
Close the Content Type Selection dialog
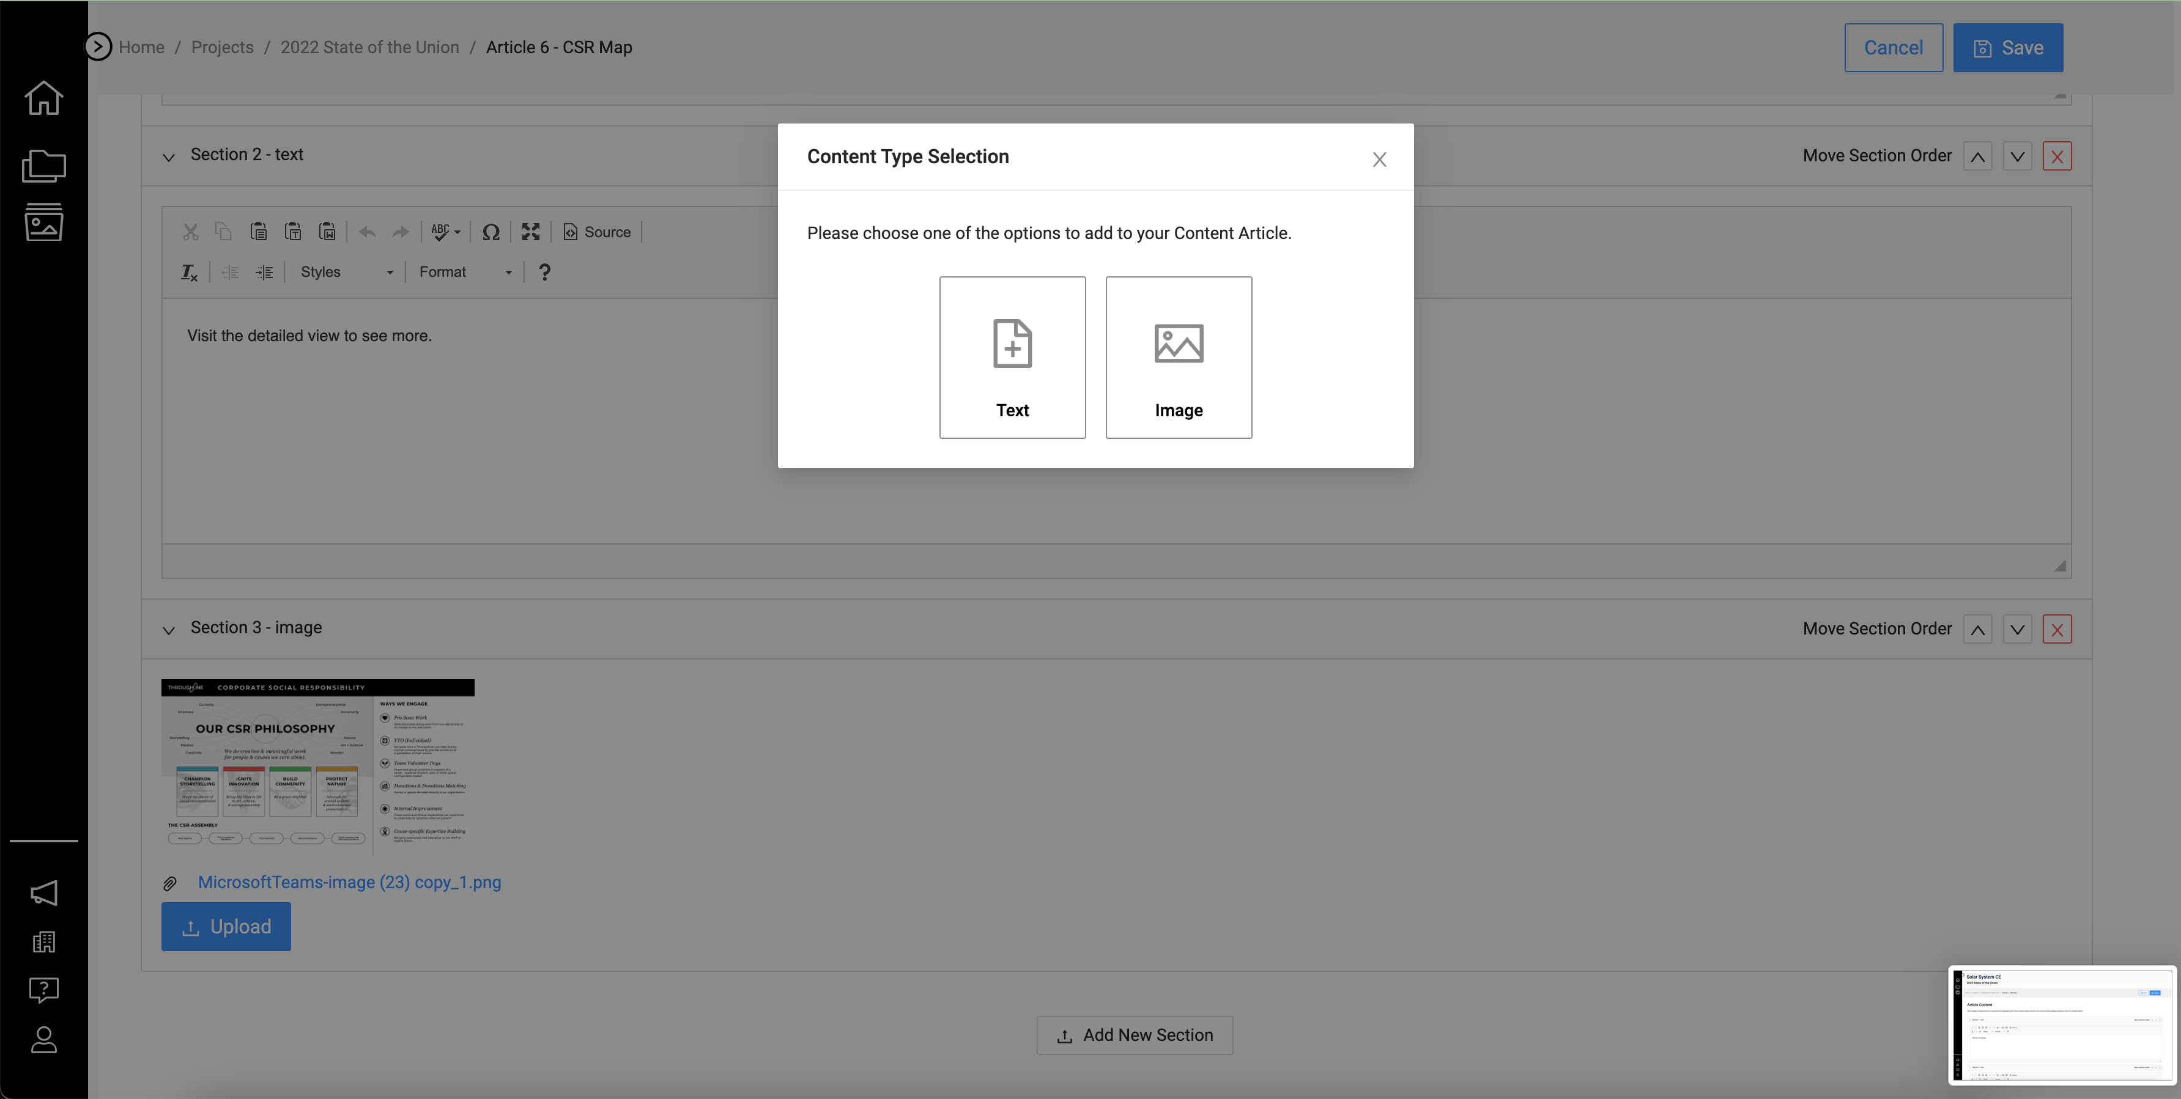1379,160
